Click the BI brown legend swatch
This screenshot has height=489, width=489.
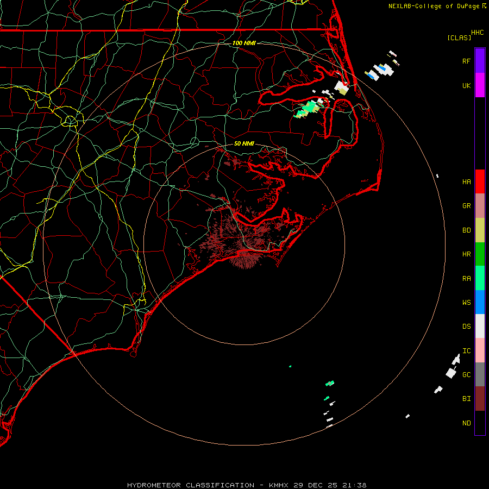point(480,399)
